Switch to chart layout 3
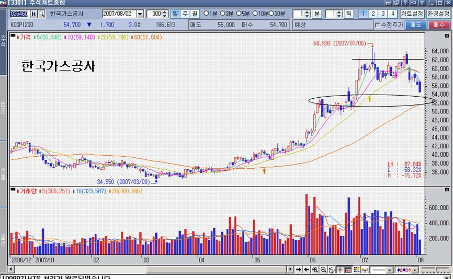This screenshot has width=453, height=279. pos(383,14)
